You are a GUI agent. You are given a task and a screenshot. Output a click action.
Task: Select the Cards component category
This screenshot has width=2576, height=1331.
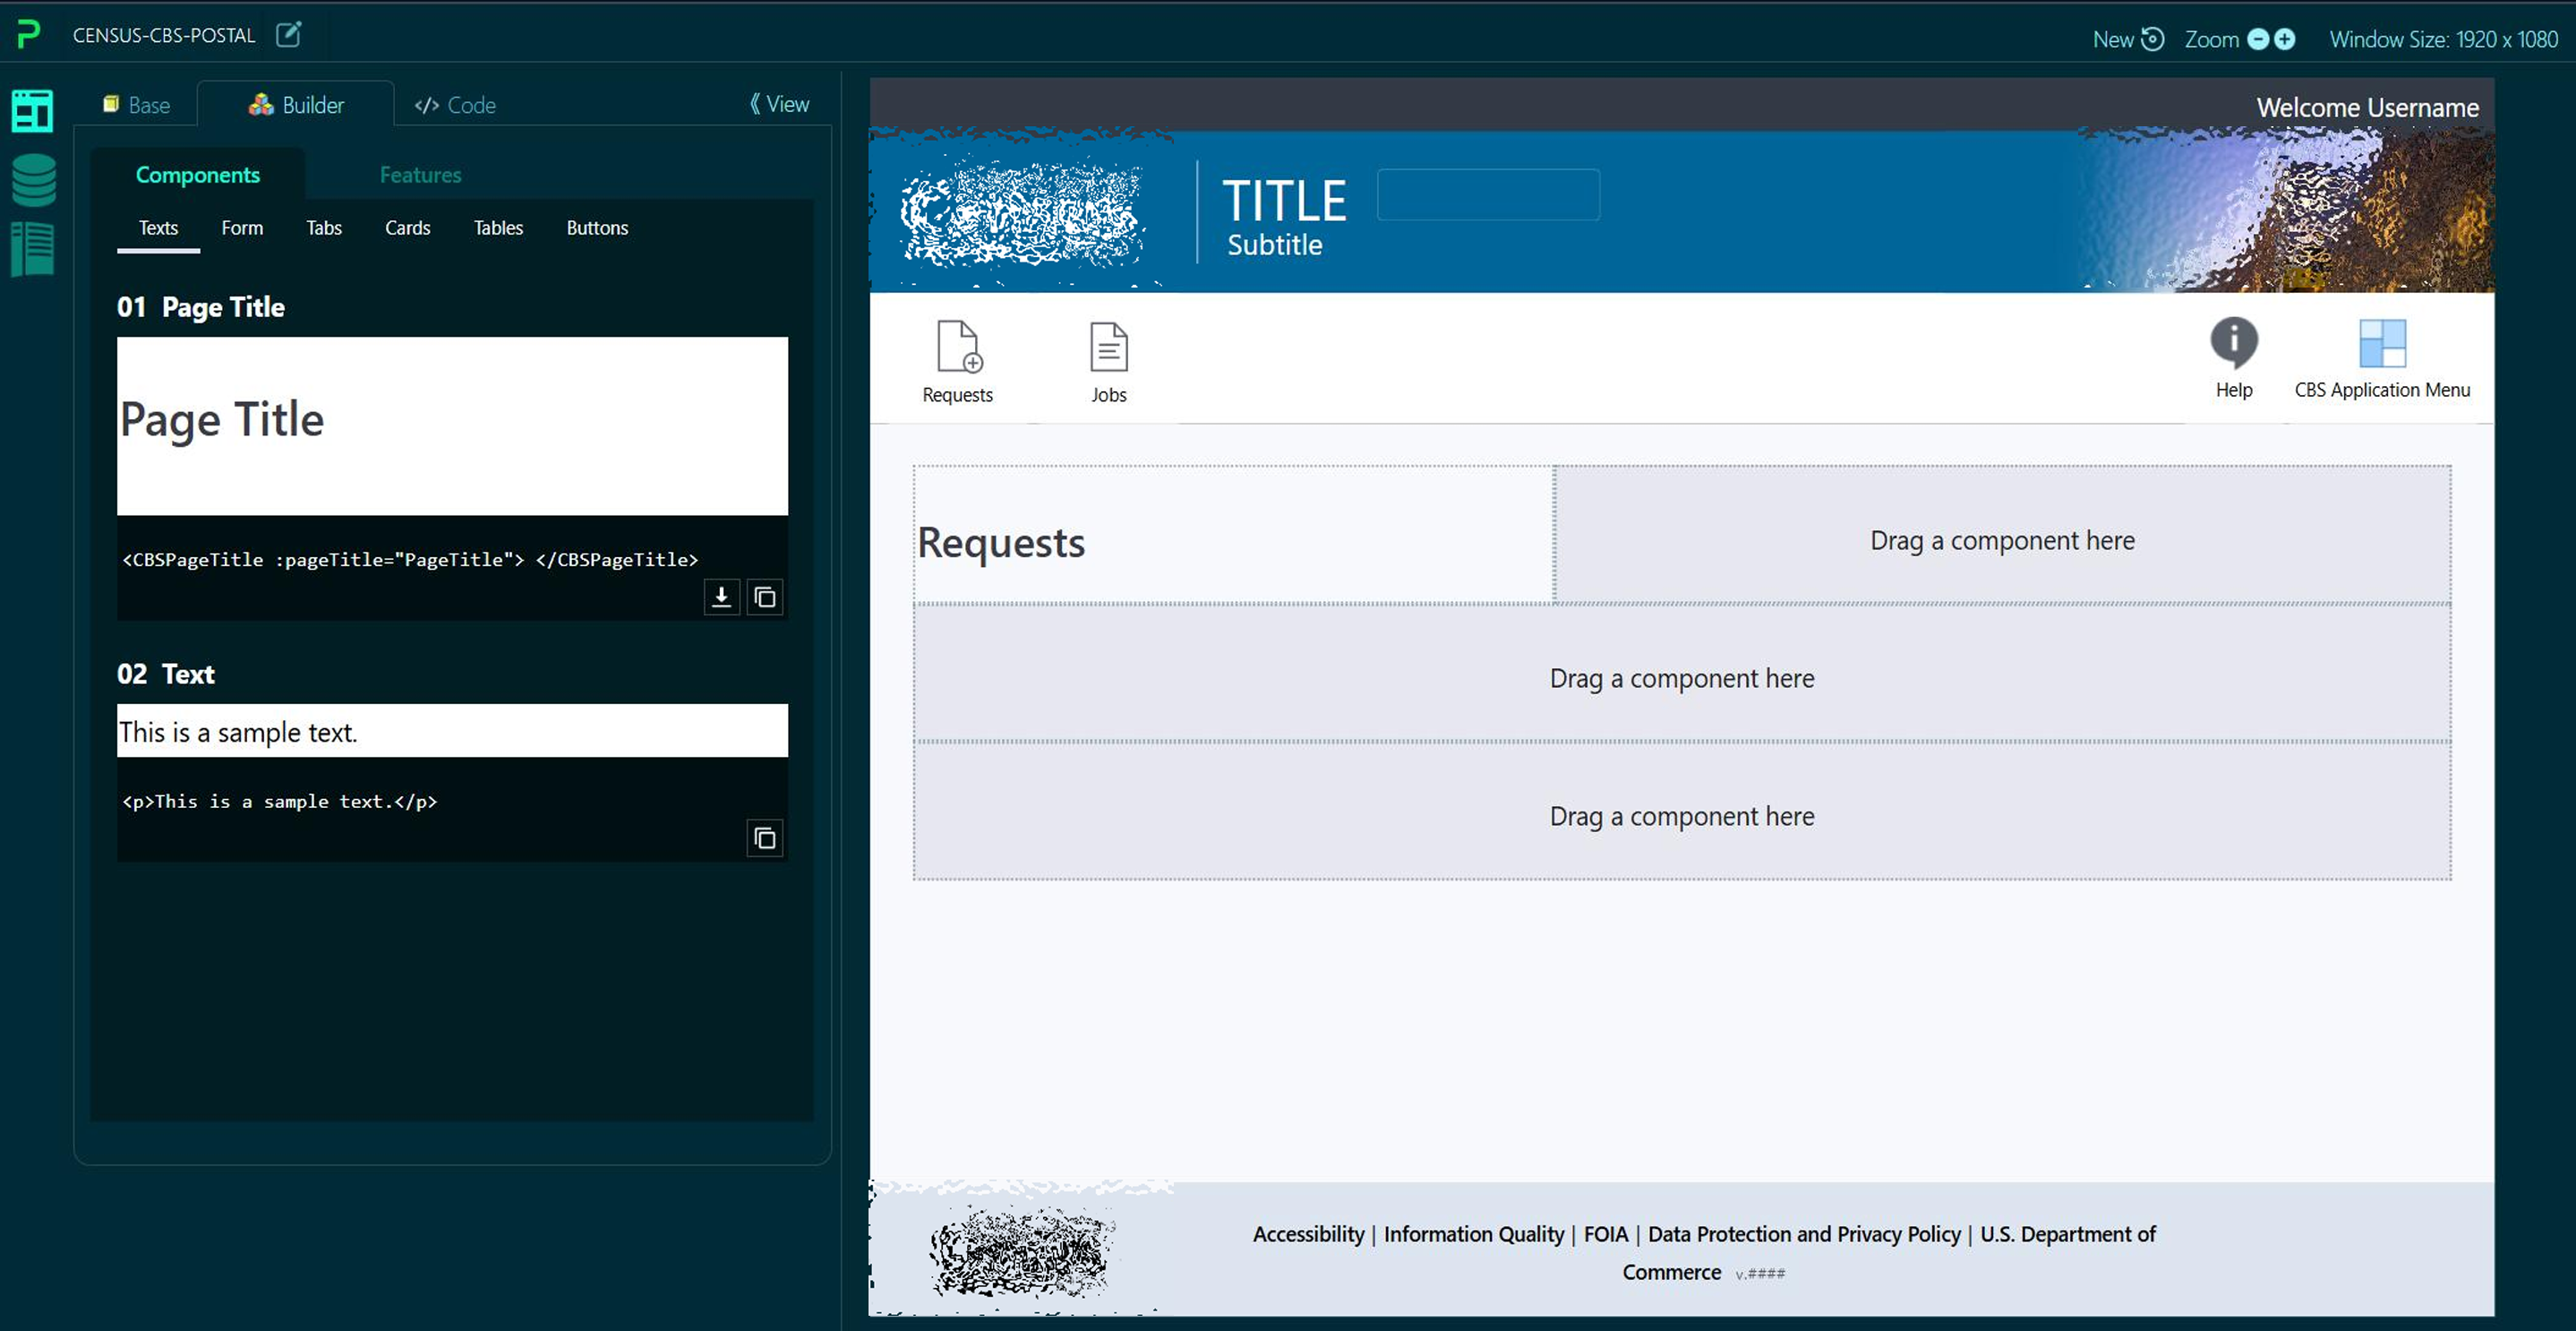(x=408, y=228)
